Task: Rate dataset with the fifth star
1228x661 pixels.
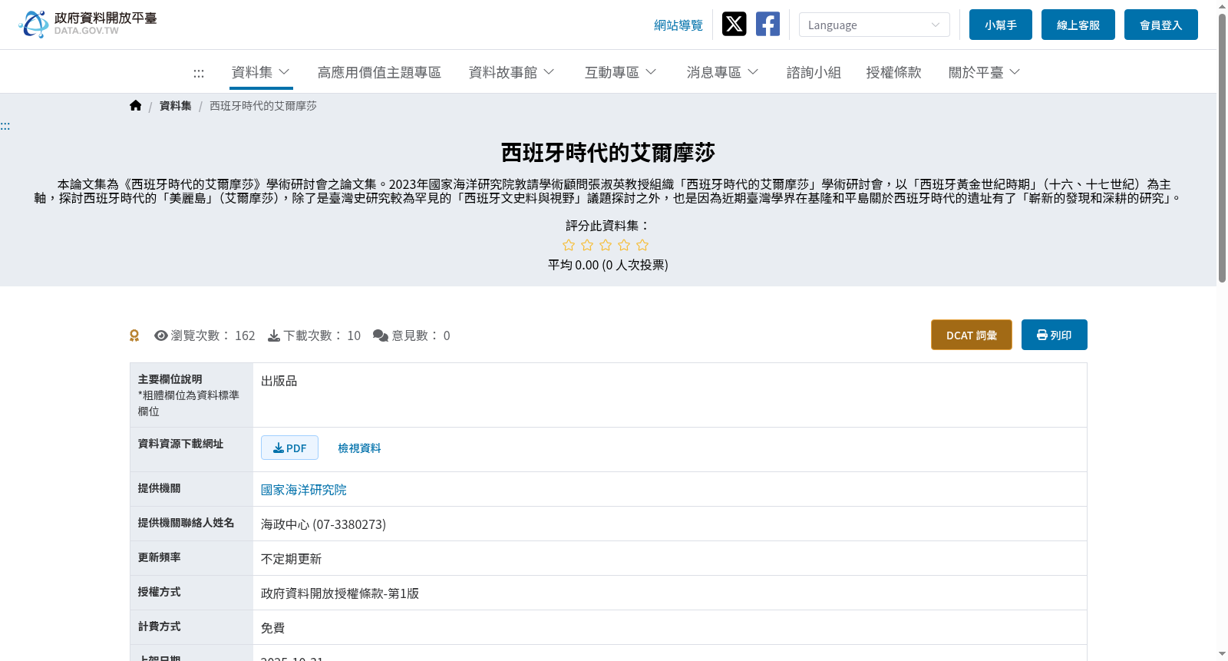Action: (x=642, y=245)
